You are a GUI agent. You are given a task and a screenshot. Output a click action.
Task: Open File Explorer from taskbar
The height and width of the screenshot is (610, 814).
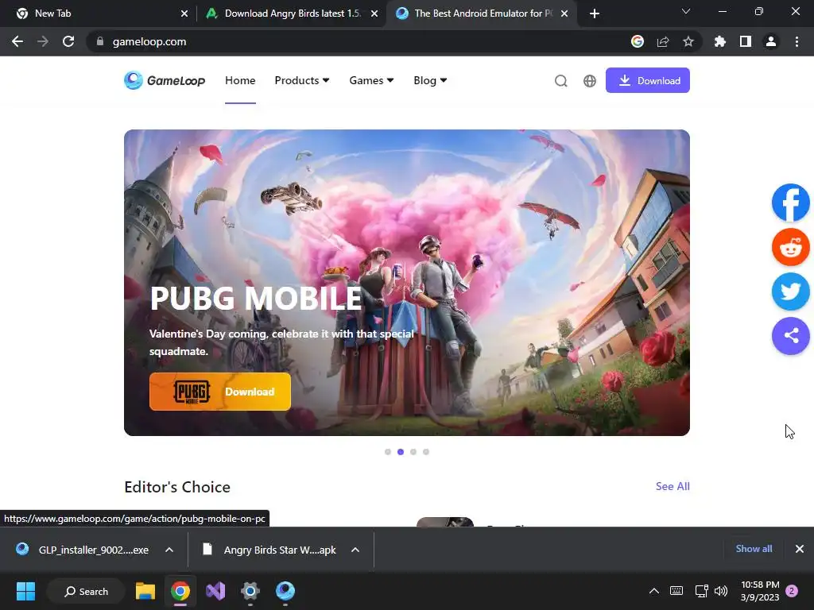145,591
